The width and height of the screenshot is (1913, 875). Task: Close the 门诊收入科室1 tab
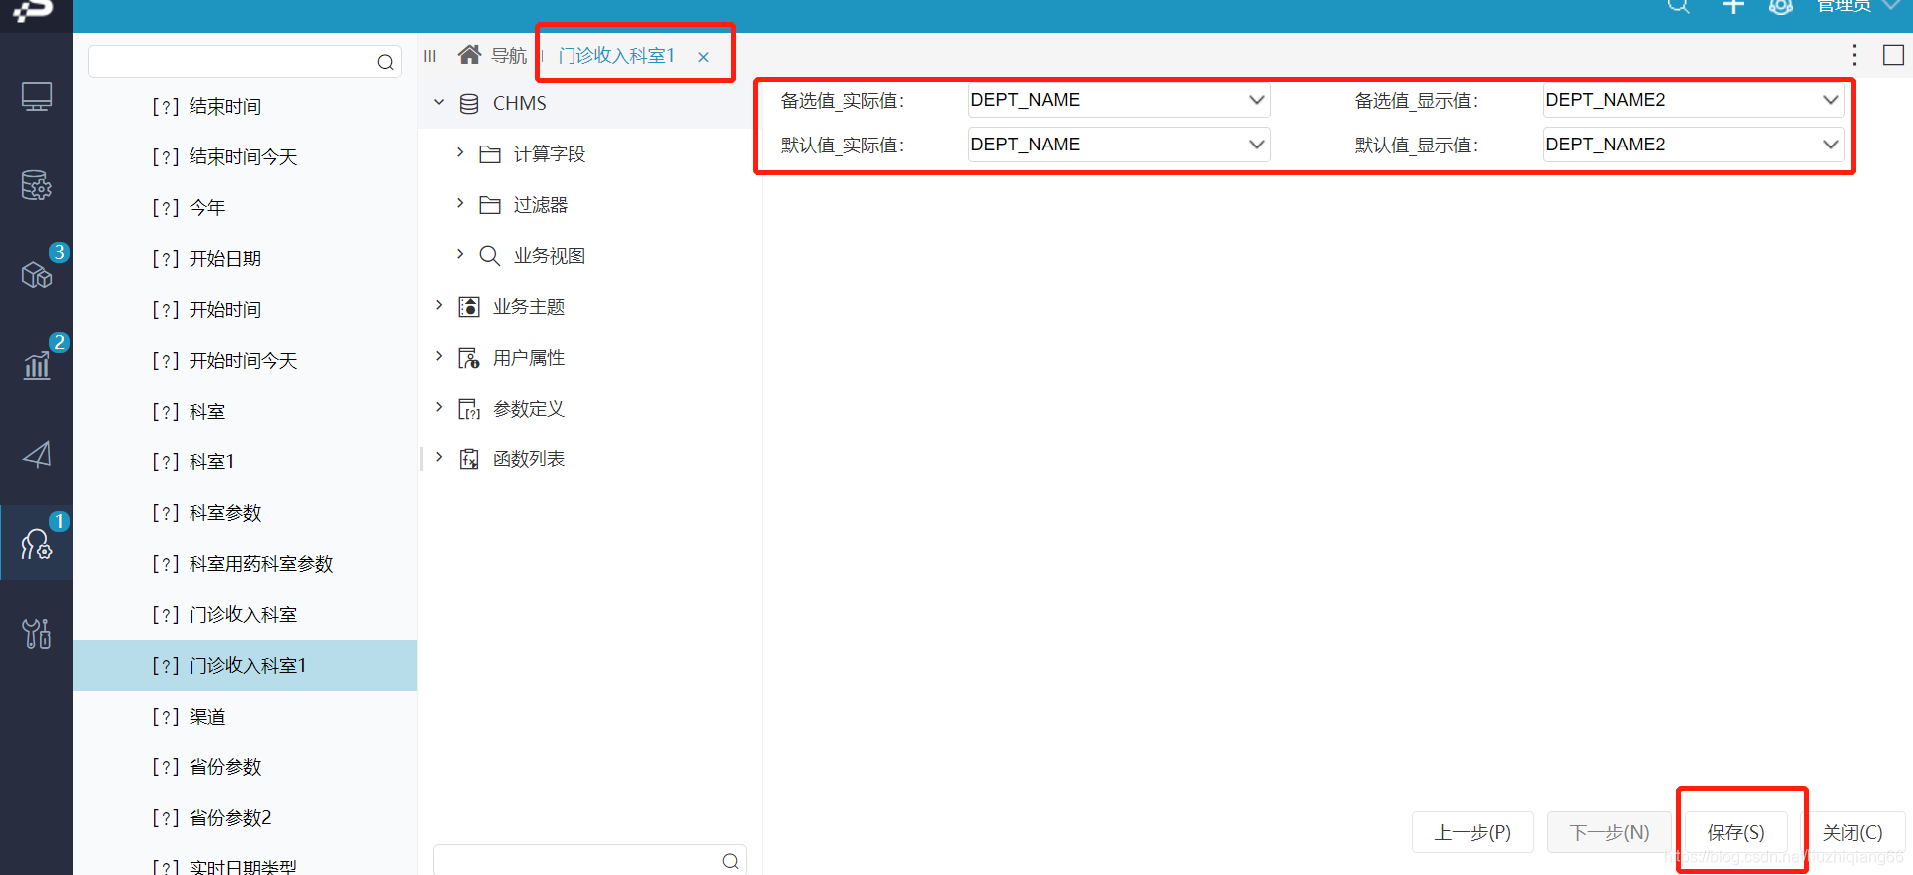pyautogui.click(x=703, y=57)
